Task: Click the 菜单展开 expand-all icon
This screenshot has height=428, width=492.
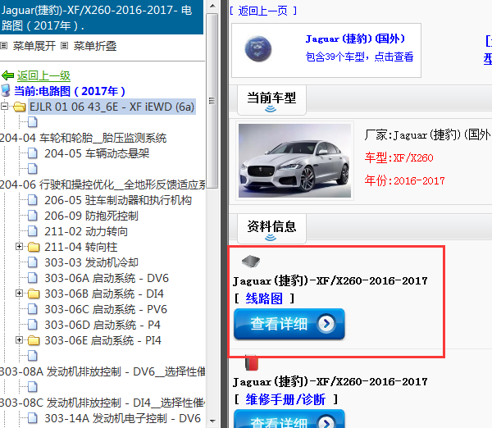Action: coord(4,46)
